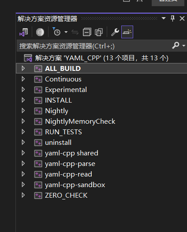The width and height of the screenshot is (187, 232).
Task: Click the NightlyMemoryCheck C++ project icon
Action: [38, 122]
